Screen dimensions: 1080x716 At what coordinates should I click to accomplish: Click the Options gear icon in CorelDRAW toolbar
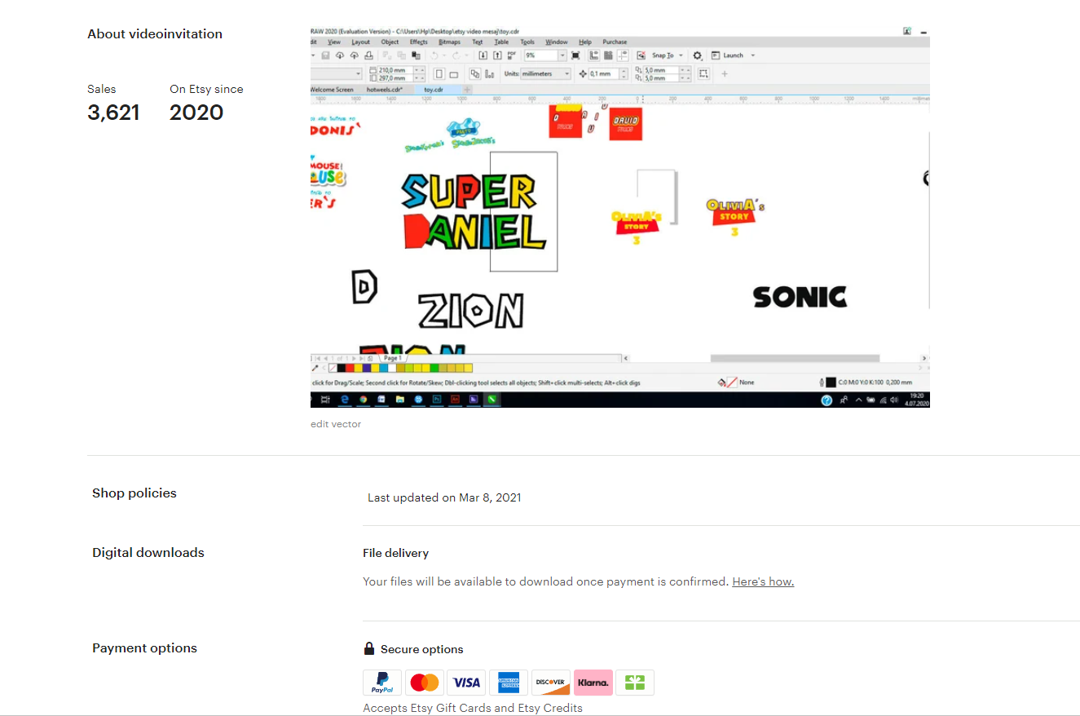[x=697, y=55]
